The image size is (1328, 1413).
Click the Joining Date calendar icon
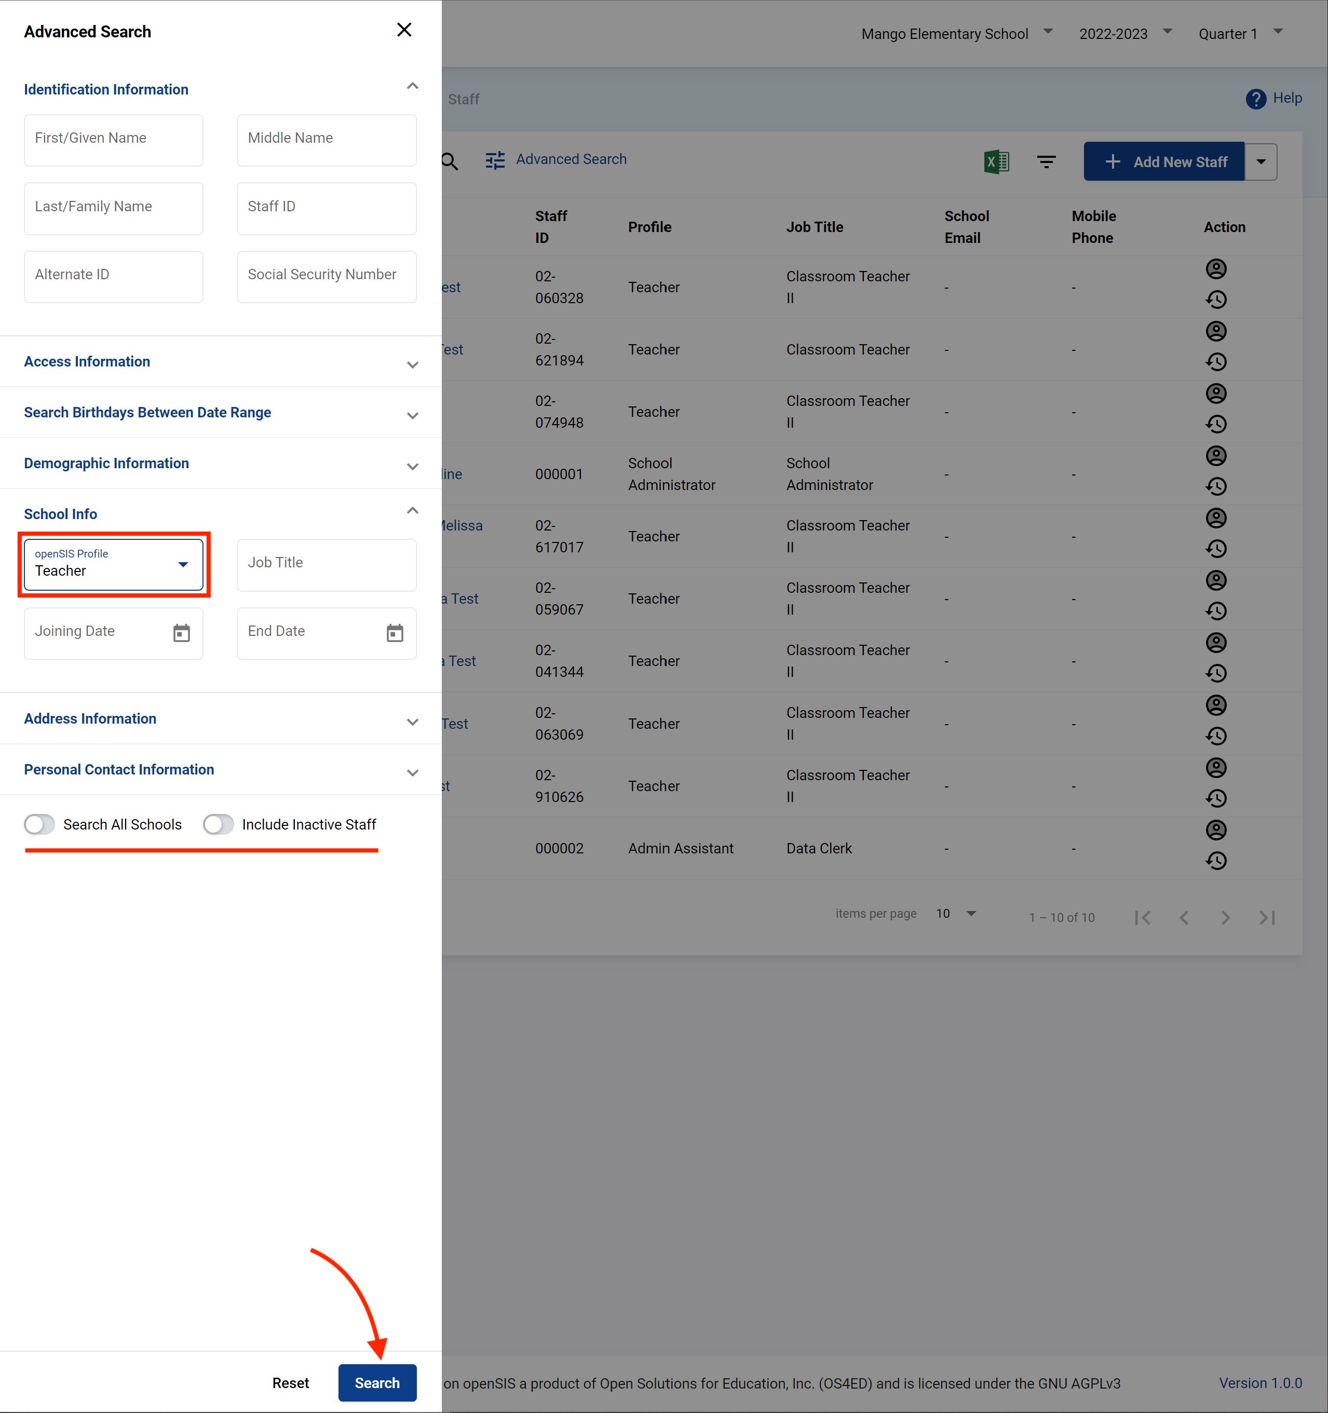181,633
